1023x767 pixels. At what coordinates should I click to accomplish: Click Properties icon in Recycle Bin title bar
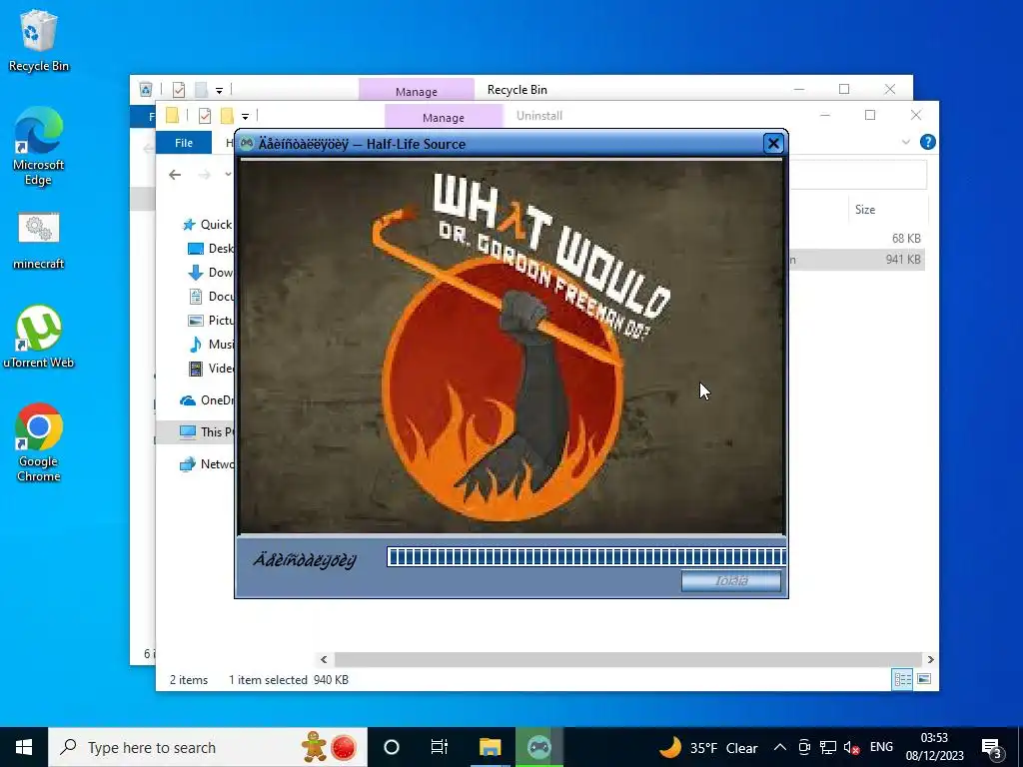178,89
